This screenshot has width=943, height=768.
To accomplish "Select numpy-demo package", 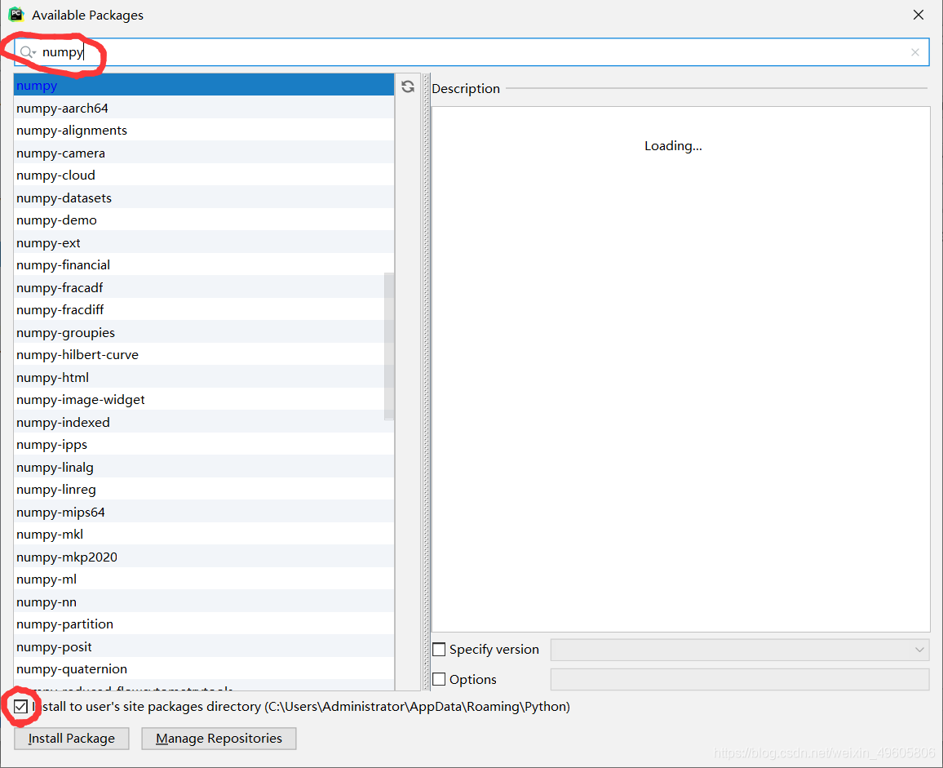I will coord(204,220).
